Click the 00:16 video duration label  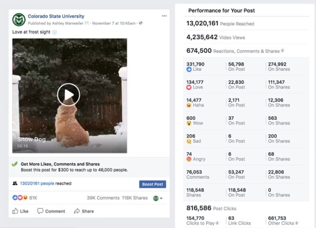coord(23,146)
